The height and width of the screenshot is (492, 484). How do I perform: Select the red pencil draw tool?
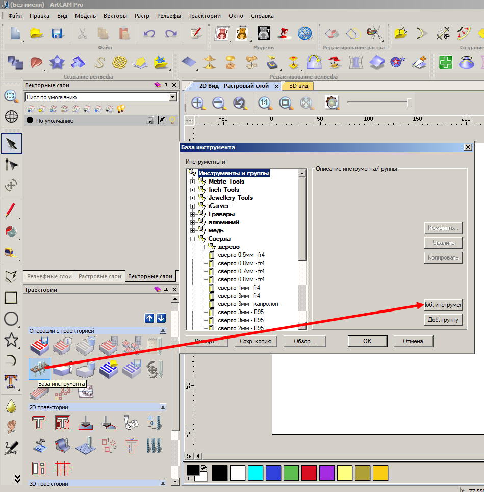pos(10,210)
